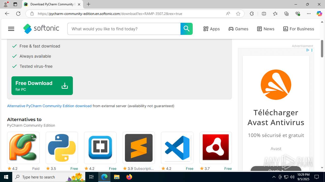Click the 'Free & fast download' text
This screenshot has width=325, height=182.
tap(40, 46)
